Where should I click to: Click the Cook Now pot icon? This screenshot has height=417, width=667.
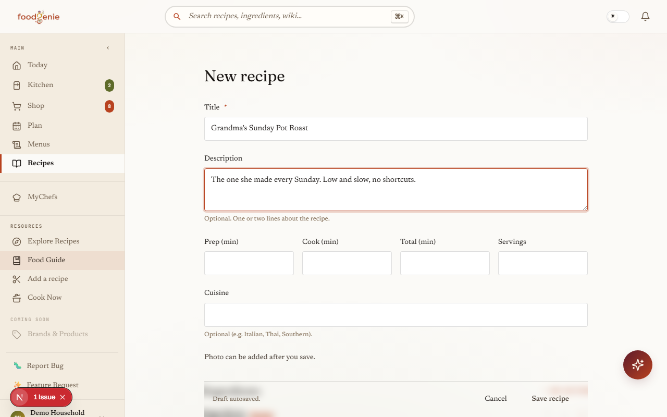click(17, 298)
